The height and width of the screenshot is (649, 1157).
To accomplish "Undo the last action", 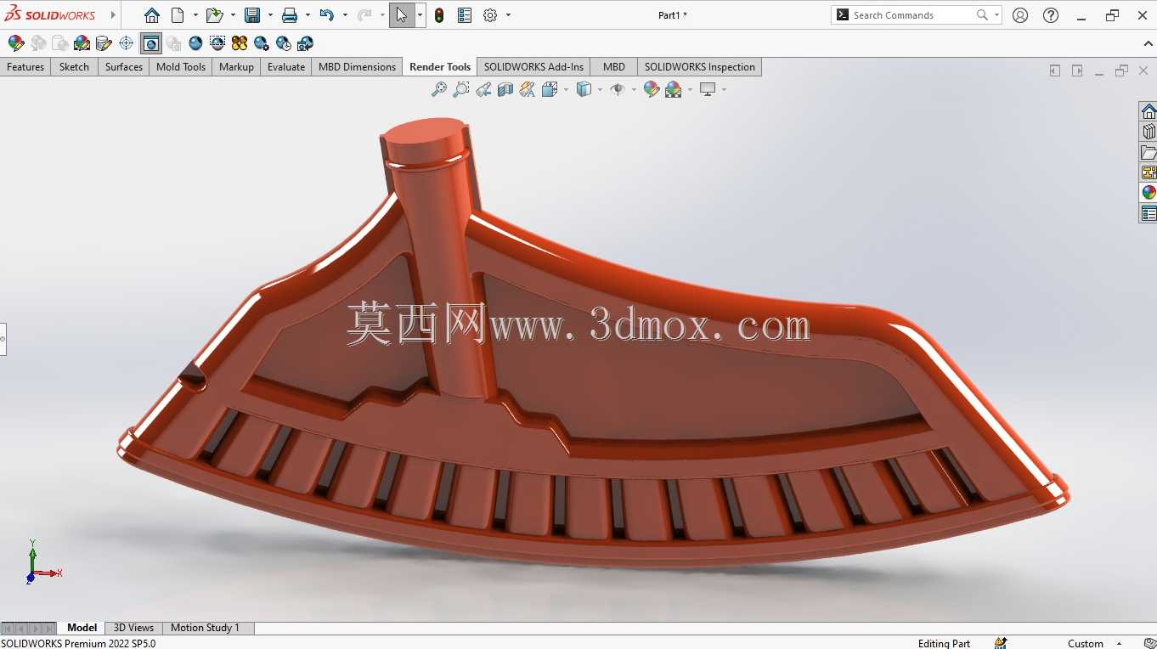I will tap(327, 15).
